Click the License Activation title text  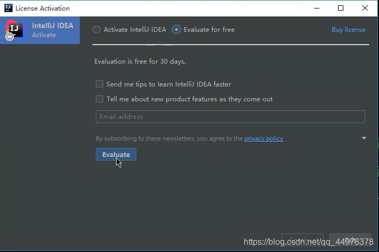(x=43, y=8)
